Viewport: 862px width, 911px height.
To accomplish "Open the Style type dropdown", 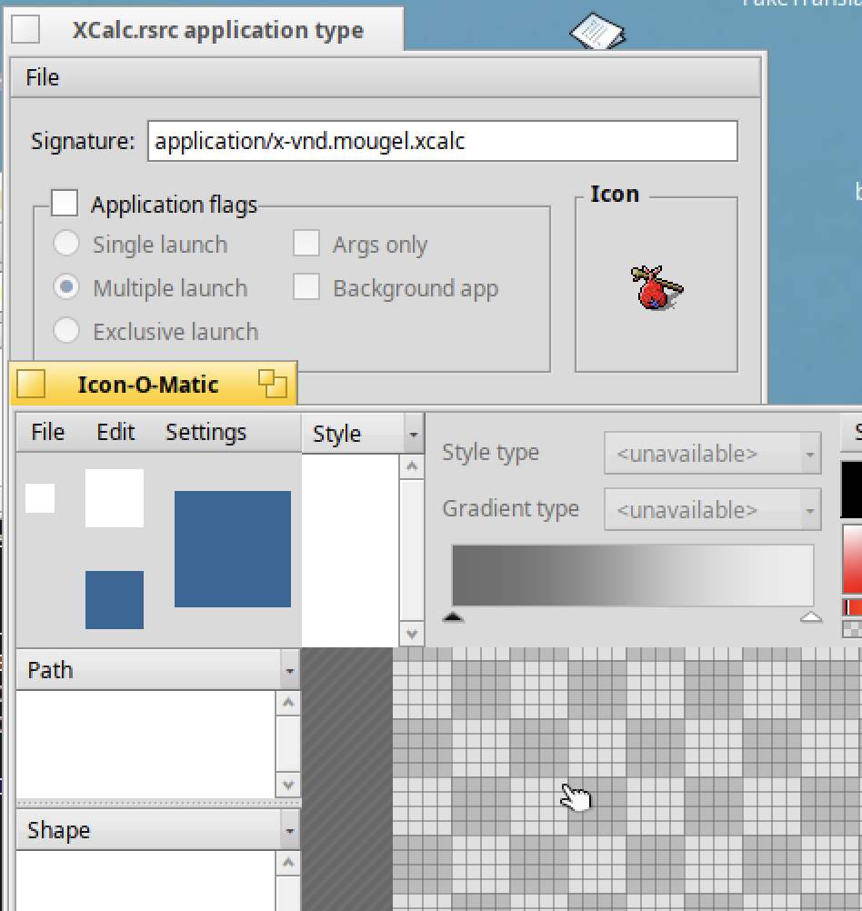I will click(x=713, y=454).
